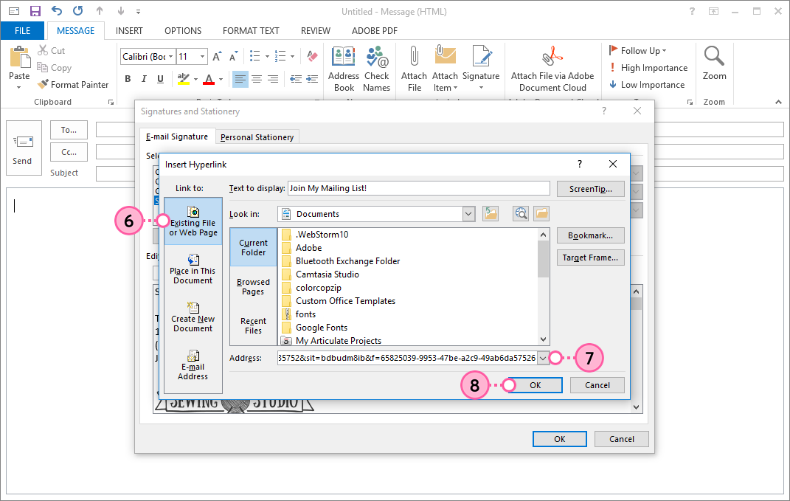Clear all formatting icon
Viewport: 790px width, 501px height.
312,57
